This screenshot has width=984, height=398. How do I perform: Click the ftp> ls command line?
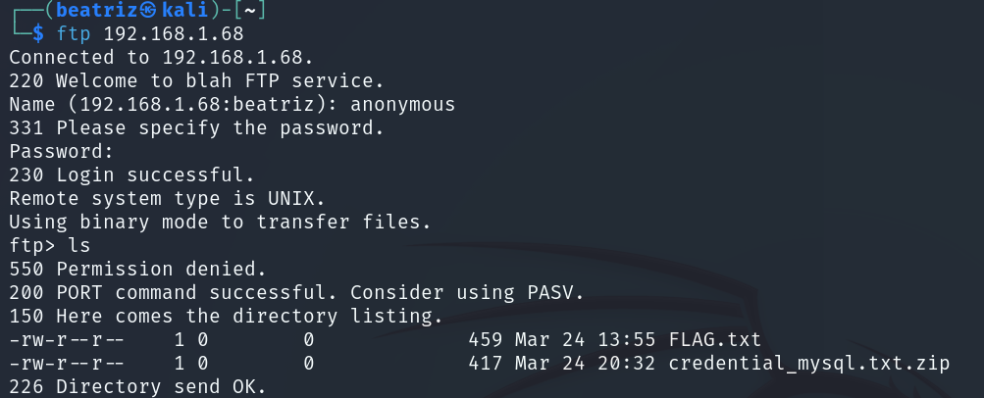tap(50, 245)
